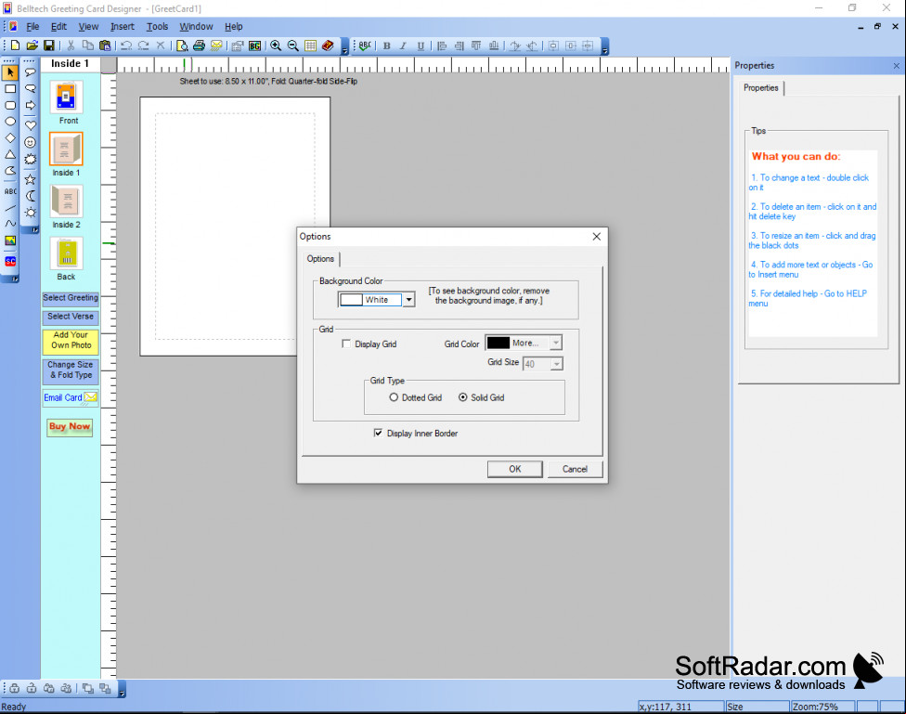Save the card using the floppy icon
Viewport: 906px width, 714px height.
49,45
